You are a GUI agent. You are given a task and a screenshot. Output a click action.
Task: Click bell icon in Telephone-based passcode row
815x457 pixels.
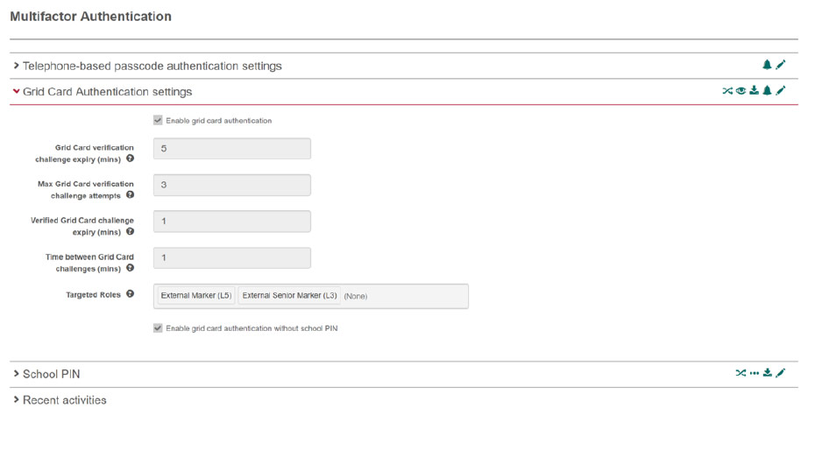coord(767,65)
